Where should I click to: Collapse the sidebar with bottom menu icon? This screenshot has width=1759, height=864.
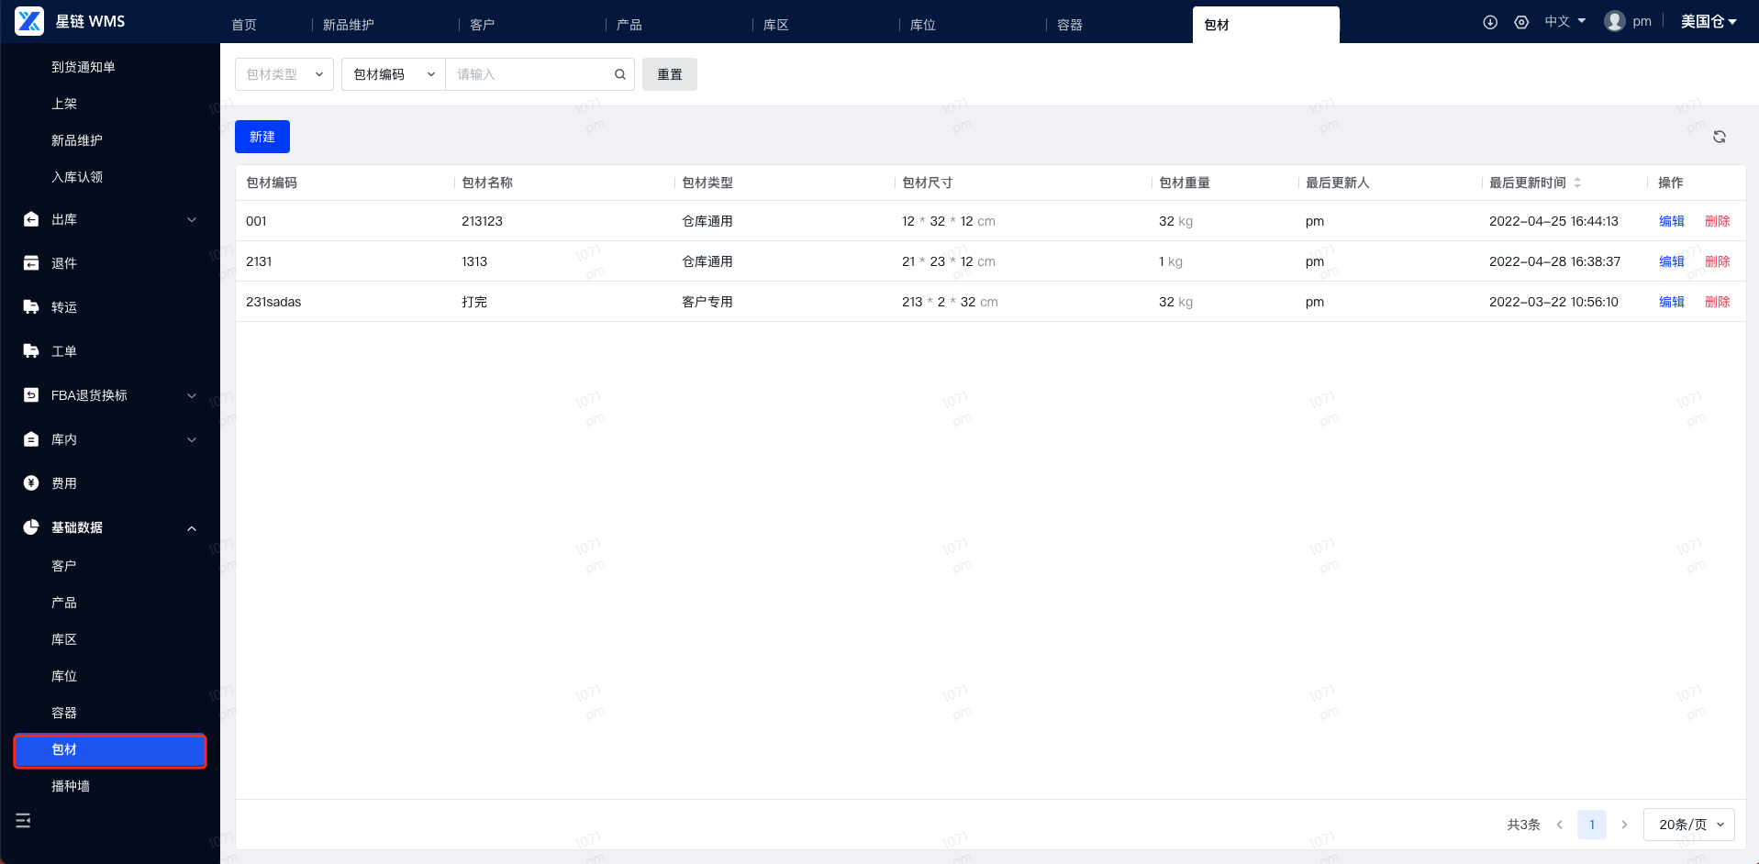(x=23, y=821)
